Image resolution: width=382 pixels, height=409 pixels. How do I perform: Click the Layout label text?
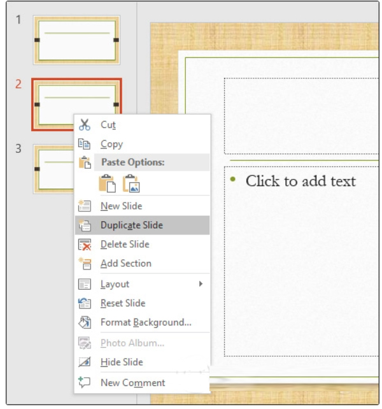tap(115, 284)
